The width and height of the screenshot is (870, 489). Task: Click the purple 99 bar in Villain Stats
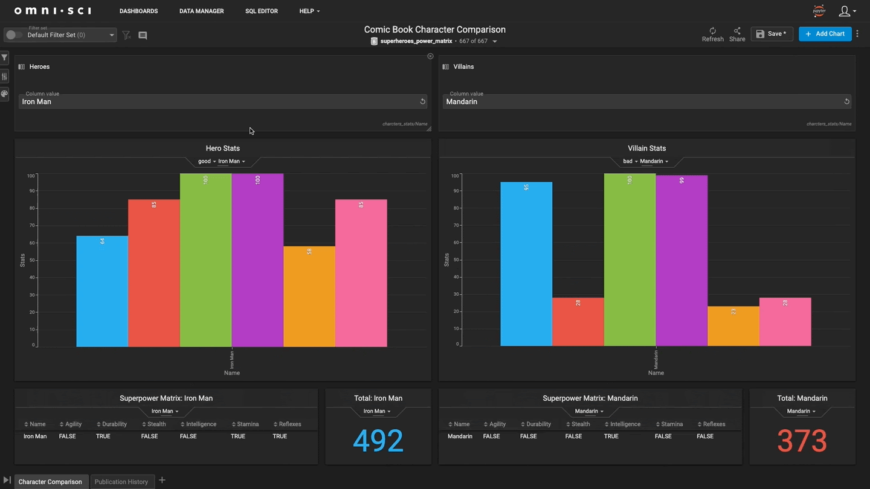tap(681, 261)
